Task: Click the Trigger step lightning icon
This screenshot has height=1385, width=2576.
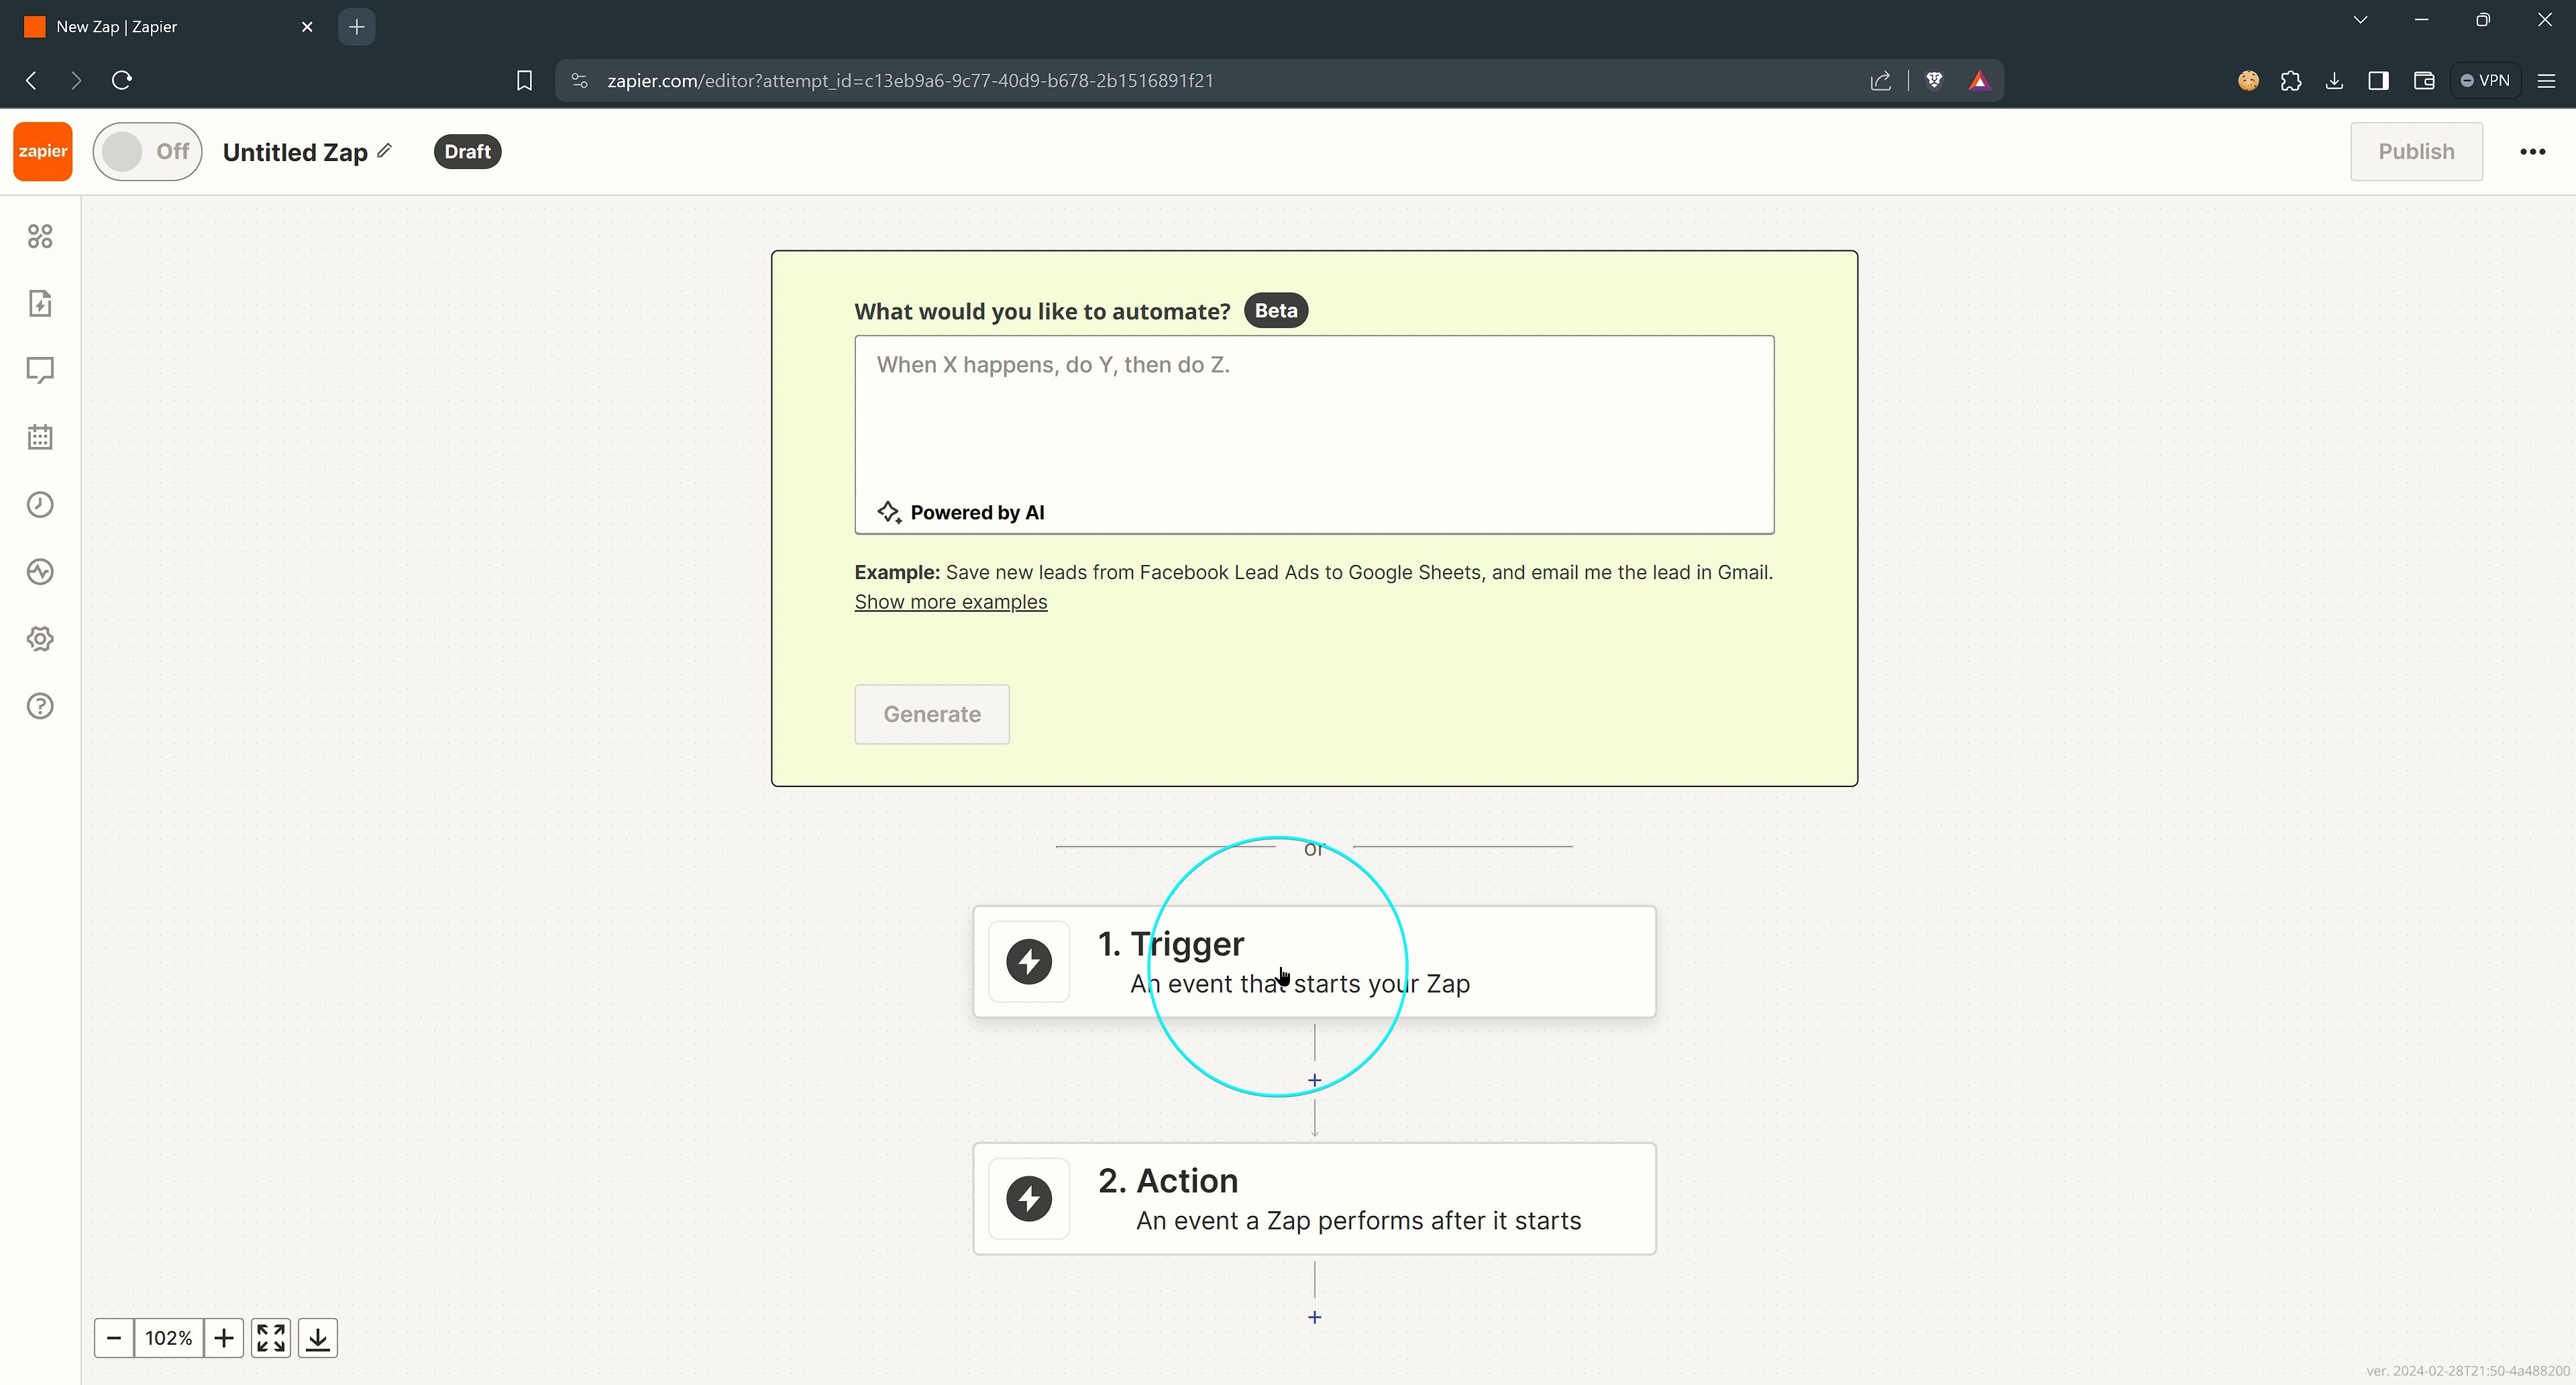Action: coord(1029,962)
